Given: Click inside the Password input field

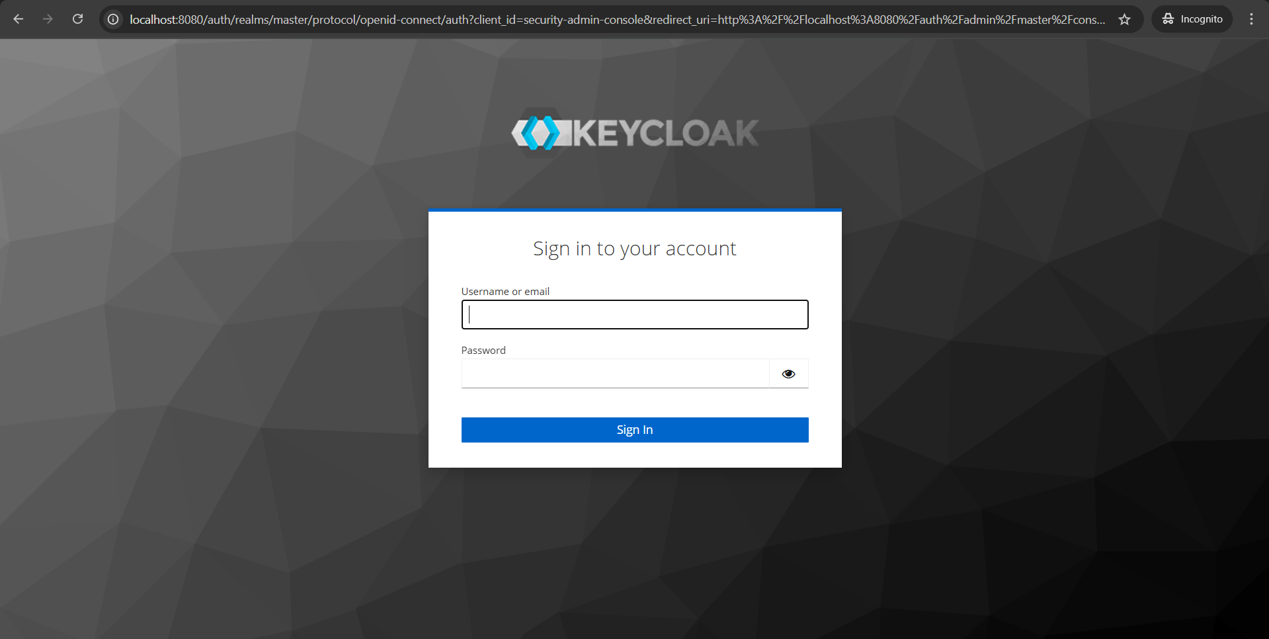Looking at the screenshot, I should click(615, 374).
